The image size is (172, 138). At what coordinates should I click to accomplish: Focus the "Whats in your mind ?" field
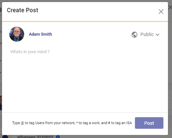click(30, 52)
